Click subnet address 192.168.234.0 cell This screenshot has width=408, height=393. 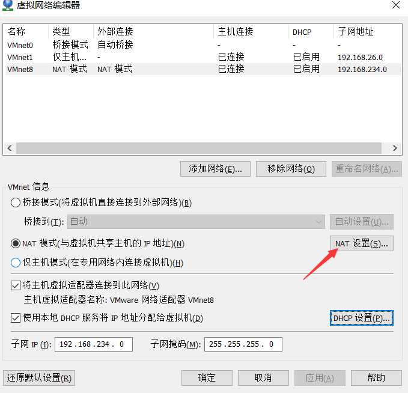pos(362,70)
